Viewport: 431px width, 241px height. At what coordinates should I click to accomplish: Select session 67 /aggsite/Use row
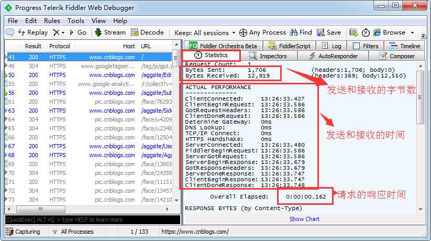coord(89,146)
